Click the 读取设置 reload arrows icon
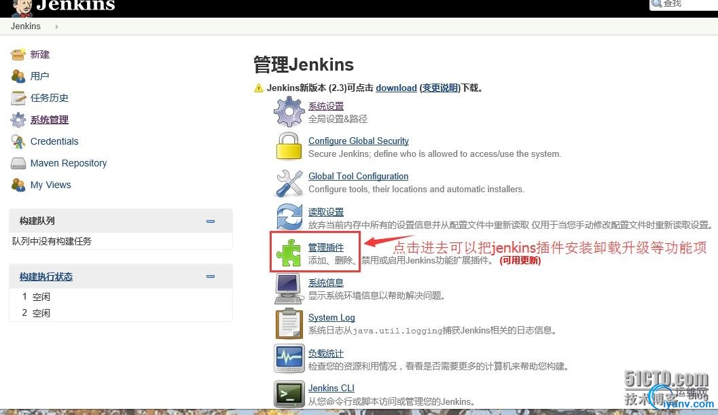Image resolution: width=718 pixels, height=415 pixels. pyautogui.click(x=289, y=217)
